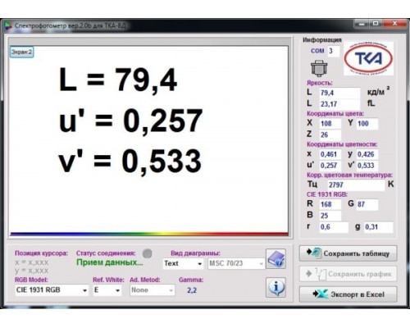Click the Gamma value 2,2
Image resolution: width=410 pixels, height=328 pixels.
coord(192,290)
